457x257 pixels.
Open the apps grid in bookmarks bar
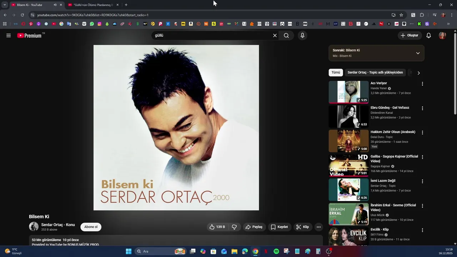[5, 24]
